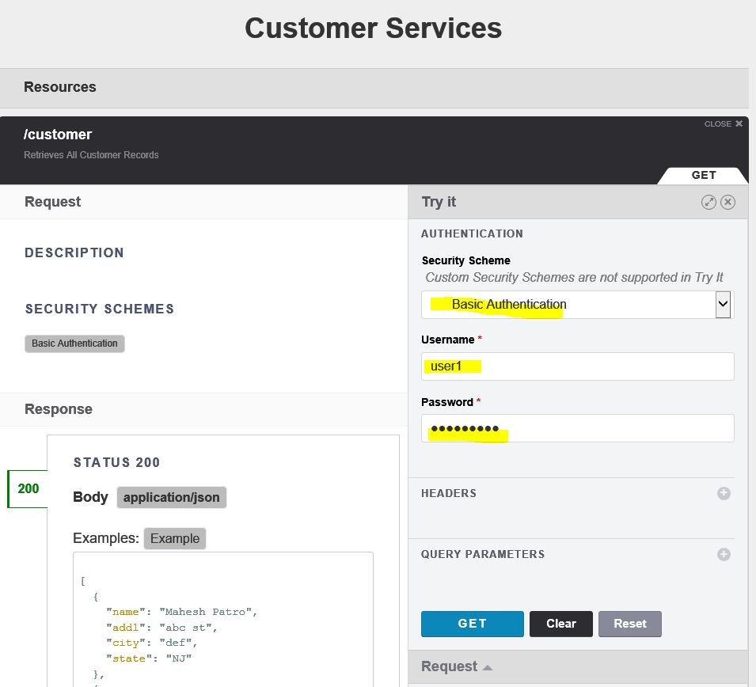Add a query parameter with plus icon
Screen dimensions: 756x687
click(724, 554)
